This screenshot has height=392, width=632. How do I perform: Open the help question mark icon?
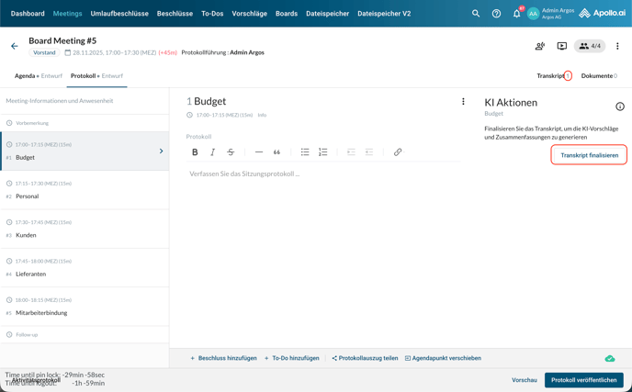click(x=496, y=14)
